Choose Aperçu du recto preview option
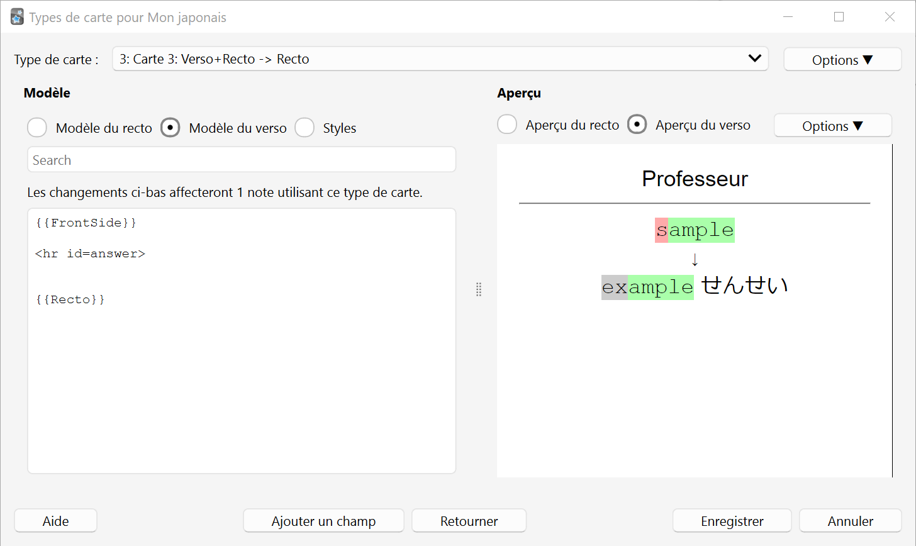 point(507,125)
